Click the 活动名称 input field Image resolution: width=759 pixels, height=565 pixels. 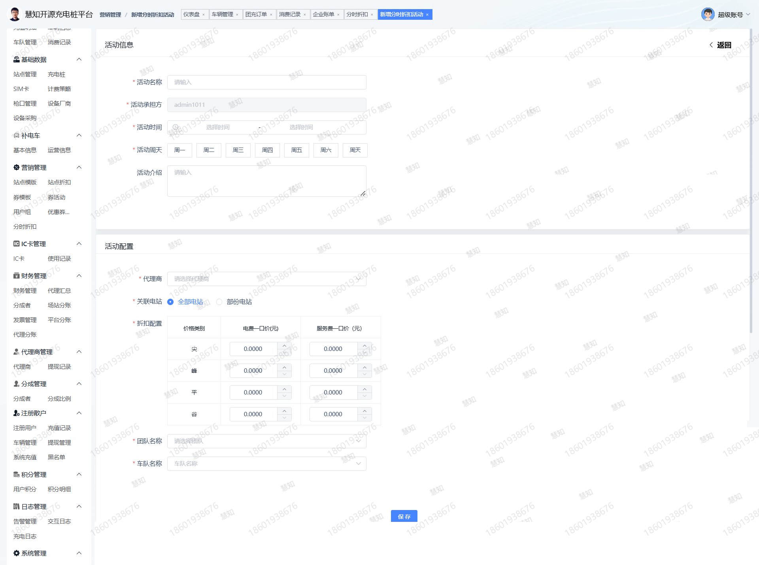click(266, 82)
